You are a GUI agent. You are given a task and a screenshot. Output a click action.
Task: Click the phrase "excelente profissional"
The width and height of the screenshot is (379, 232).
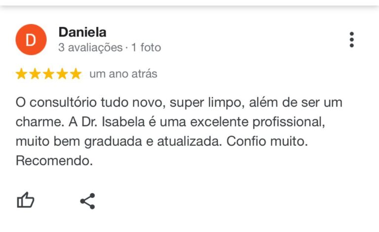coord(264,122)
